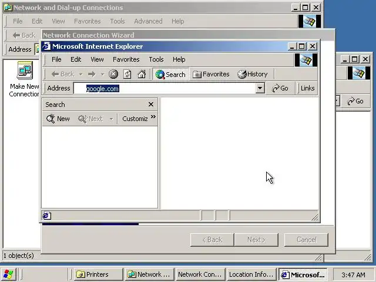Switch to Location Info... taskbar button
The width and height of the screenshot is (376, 282).
pos(251,274)
